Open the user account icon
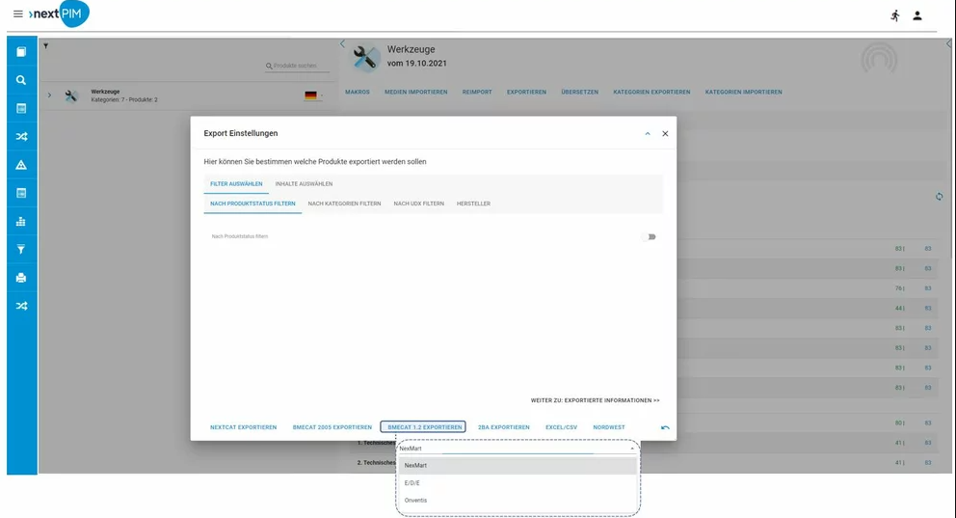The width and height of the screenshot is (956, 518). pos(917,15)
